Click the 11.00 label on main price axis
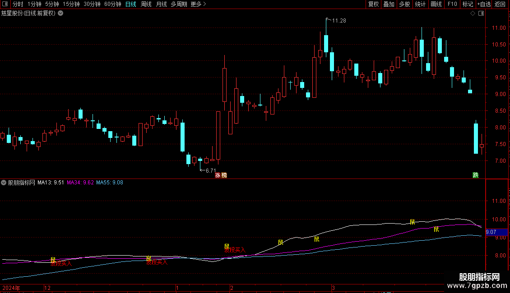This screenshot has width=510, height=293. click(499, 28)
